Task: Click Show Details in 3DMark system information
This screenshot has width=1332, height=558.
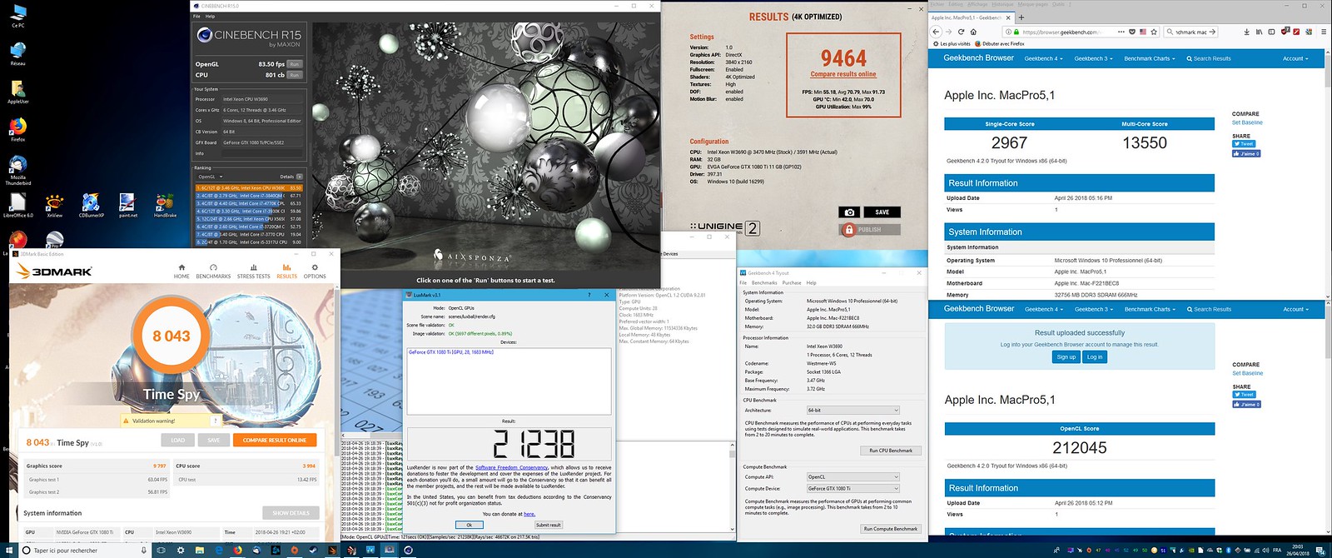Action: tap(291, 513)
